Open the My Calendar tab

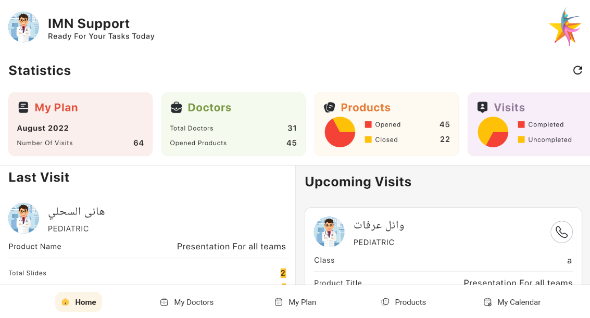512,302
